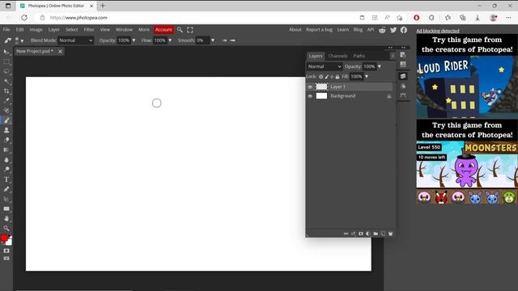Image resolution: width=518 pixels, height=291 pixels.
Task: Select the Rectangle shape tool
Action: 6,209
